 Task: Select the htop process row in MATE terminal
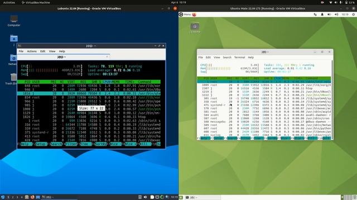coord(264,88)
